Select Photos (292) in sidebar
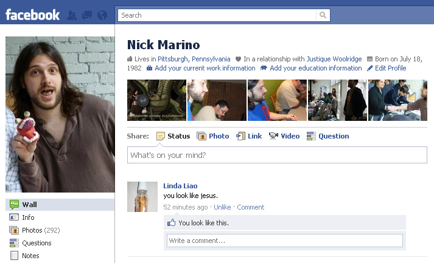Screen dimensions: 434x263 point(60,230)
